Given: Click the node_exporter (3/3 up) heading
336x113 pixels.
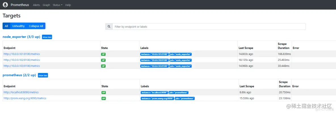Looking at the screenshot, I should point(22,37).
